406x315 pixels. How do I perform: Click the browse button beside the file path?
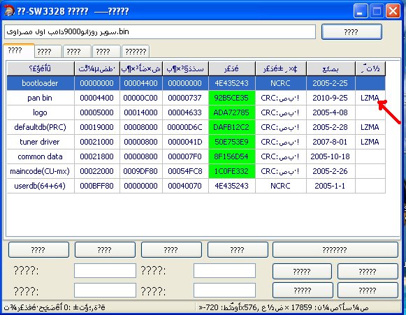[x=351, y=32]
